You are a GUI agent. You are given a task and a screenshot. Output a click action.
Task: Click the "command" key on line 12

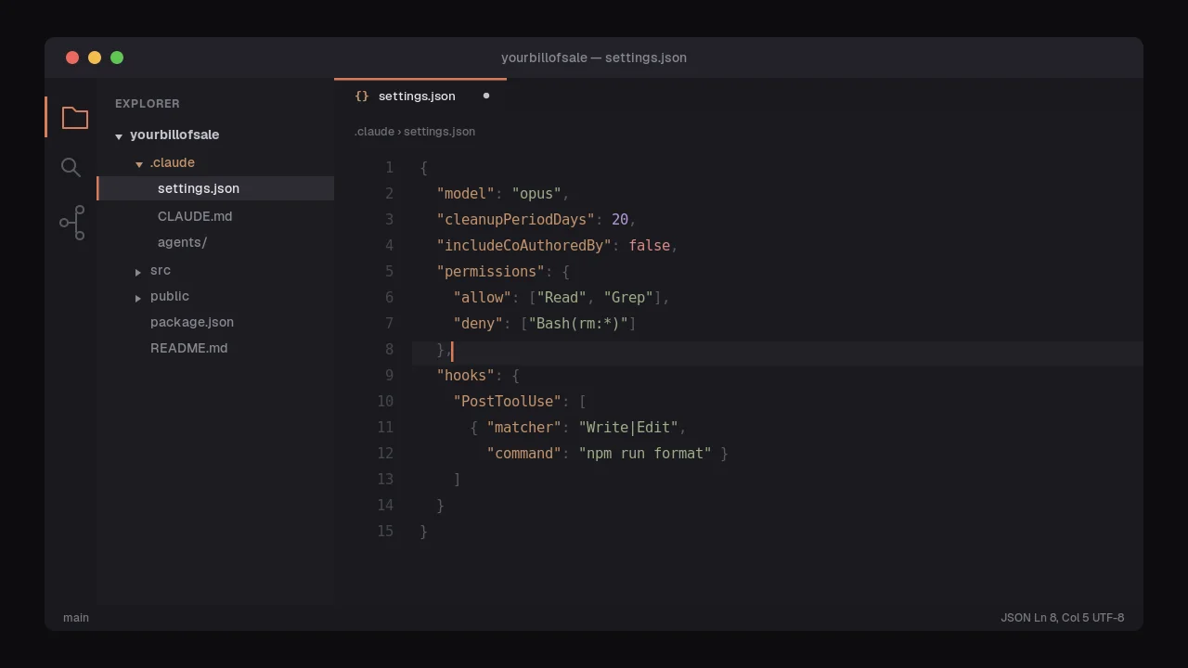tap(524, 454)
